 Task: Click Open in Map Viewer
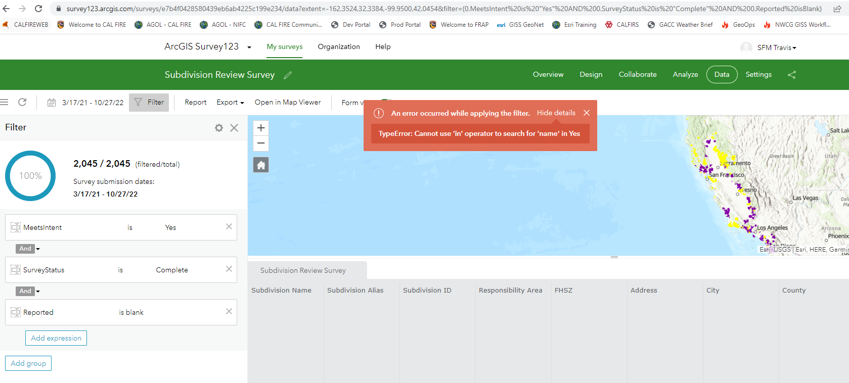coord(288,102)
